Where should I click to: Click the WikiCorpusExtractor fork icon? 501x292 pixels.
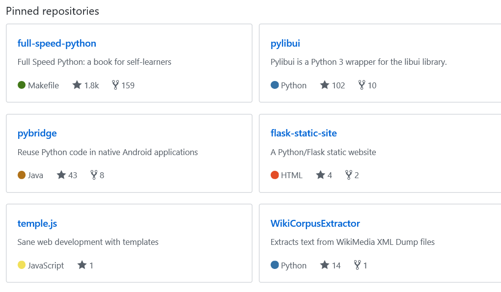(357, 265)
